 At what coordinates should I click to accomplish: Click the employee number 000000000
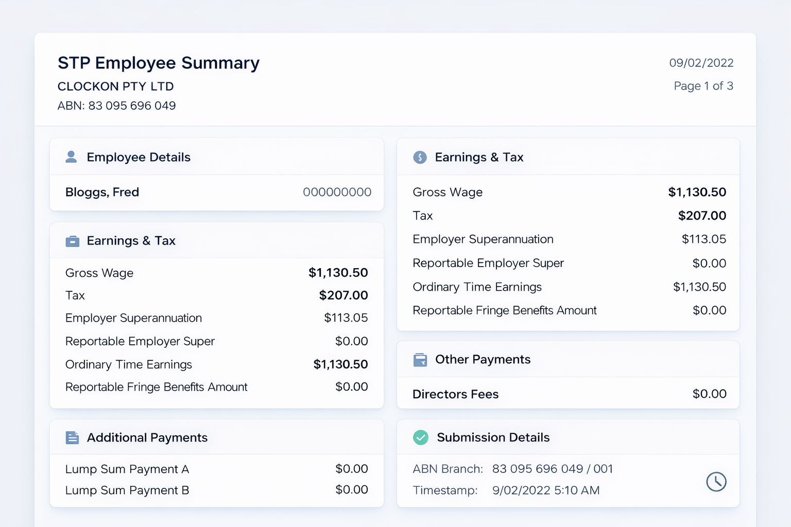tap(337, 192)
